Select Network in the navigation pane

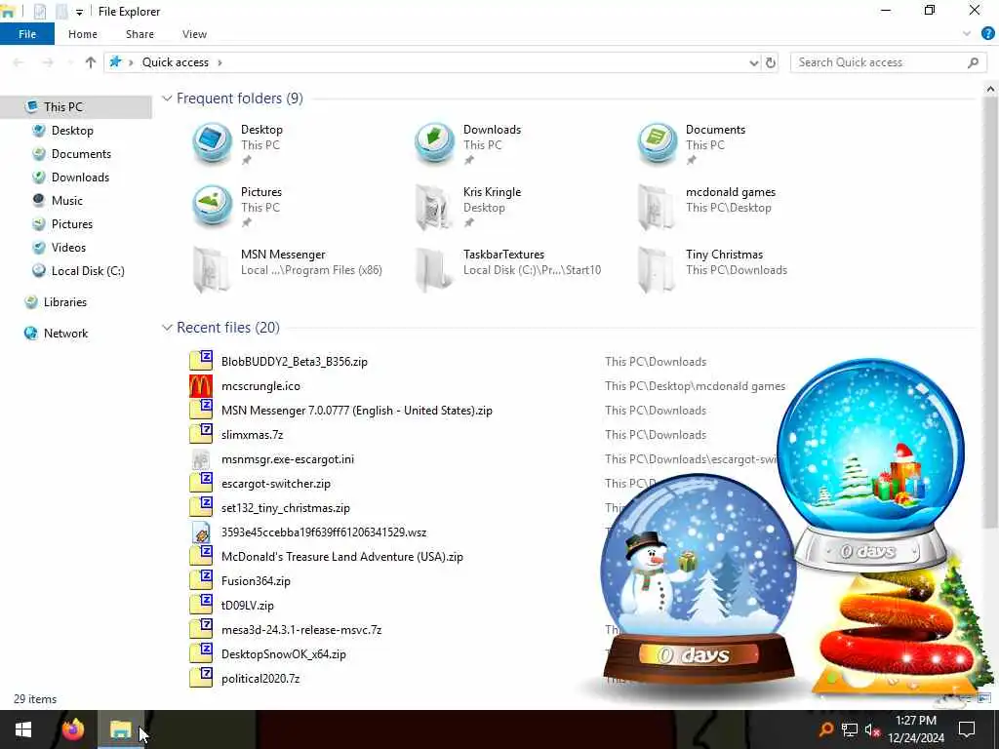[x=65, y=334]
